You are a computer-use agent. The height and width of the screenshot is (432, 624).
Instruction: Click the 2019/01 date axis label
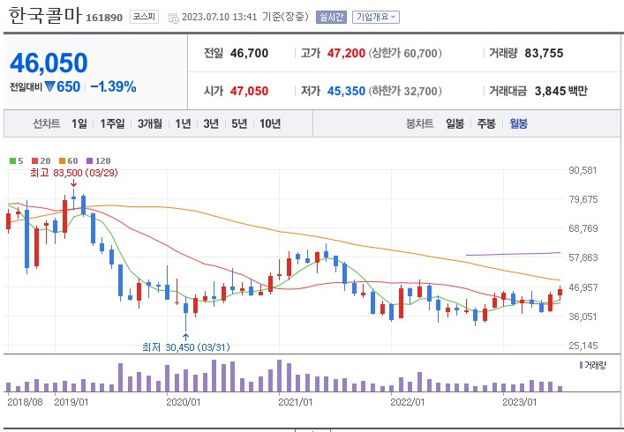[x=71, y=402]
